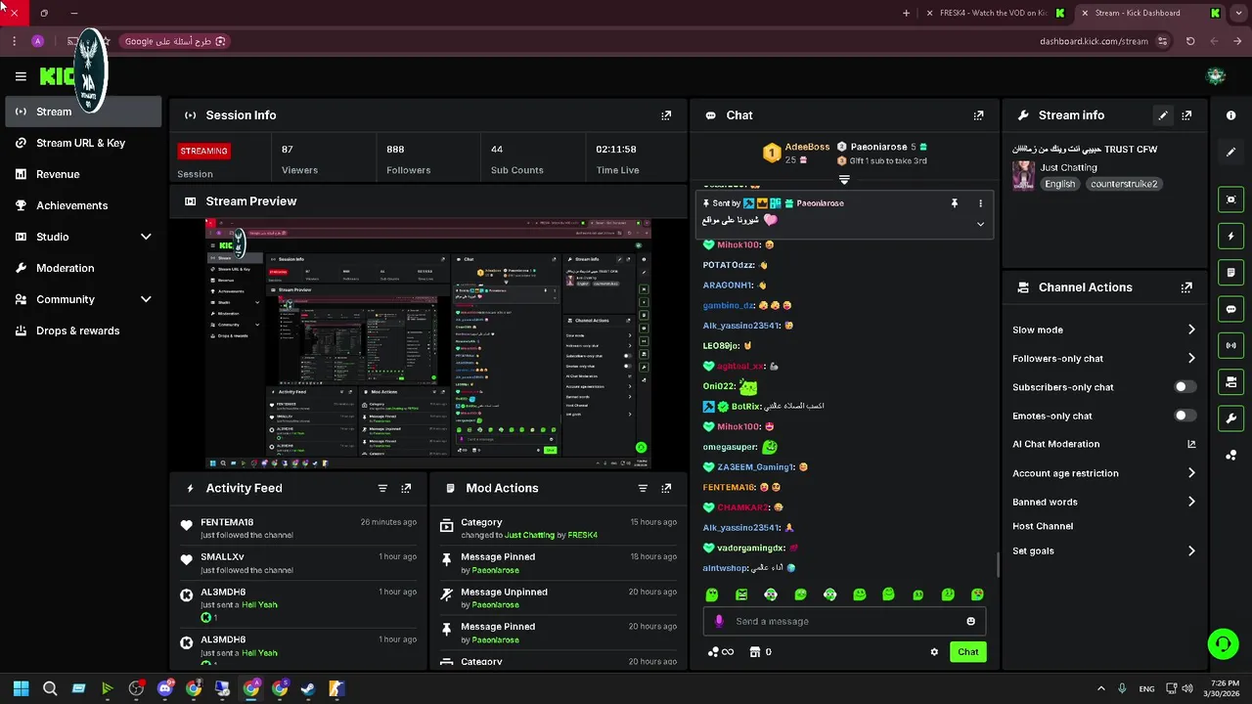This screenshot has width=1252, height=704.
Task: Open Followers-only chat options
Action: pos(1104,359)
